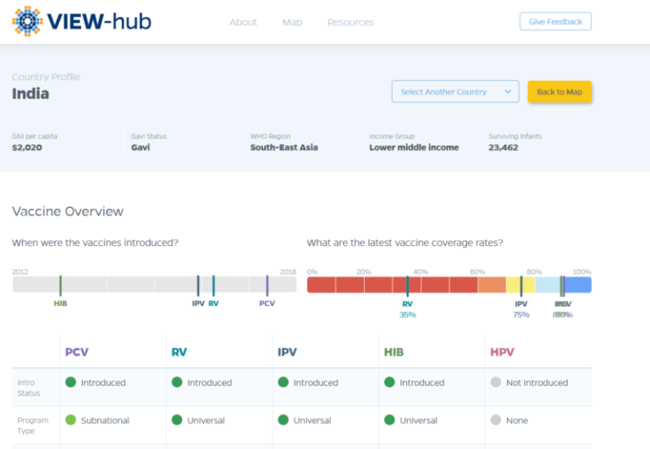
Task: Select the RV column header
Action: [x=179, y=352]
